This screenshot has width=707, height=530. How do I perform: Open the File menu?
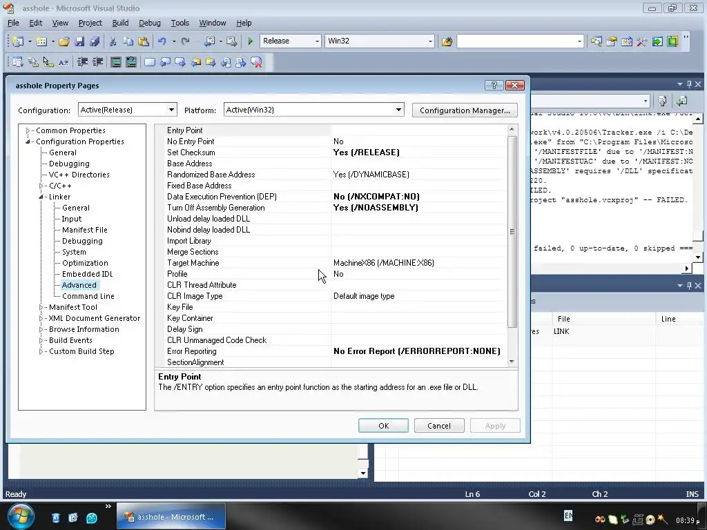pos(13,23)
